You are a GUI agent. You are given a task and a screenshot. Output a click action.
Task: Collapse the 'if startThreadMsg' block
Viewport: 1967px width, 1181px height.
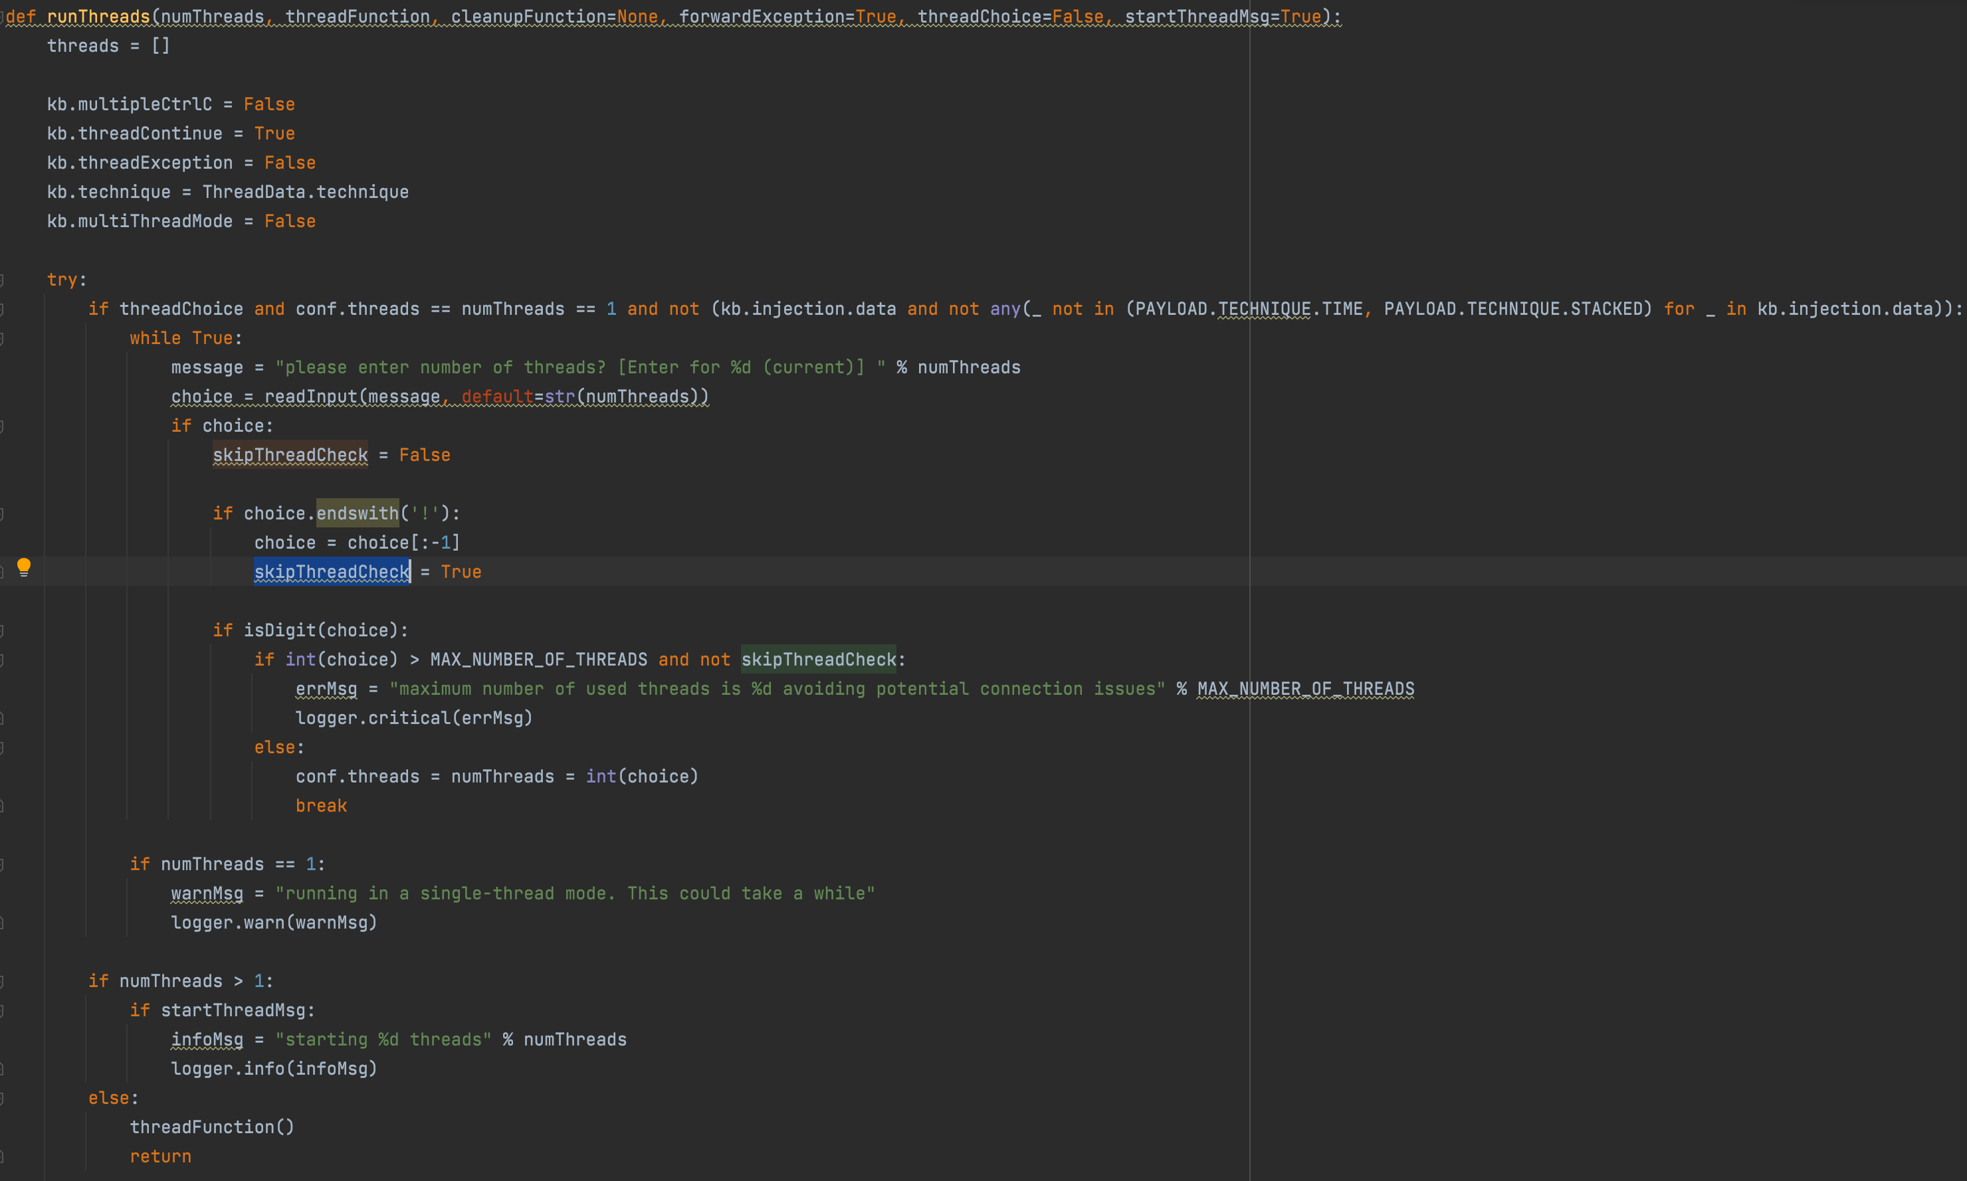click(3, 1011)
